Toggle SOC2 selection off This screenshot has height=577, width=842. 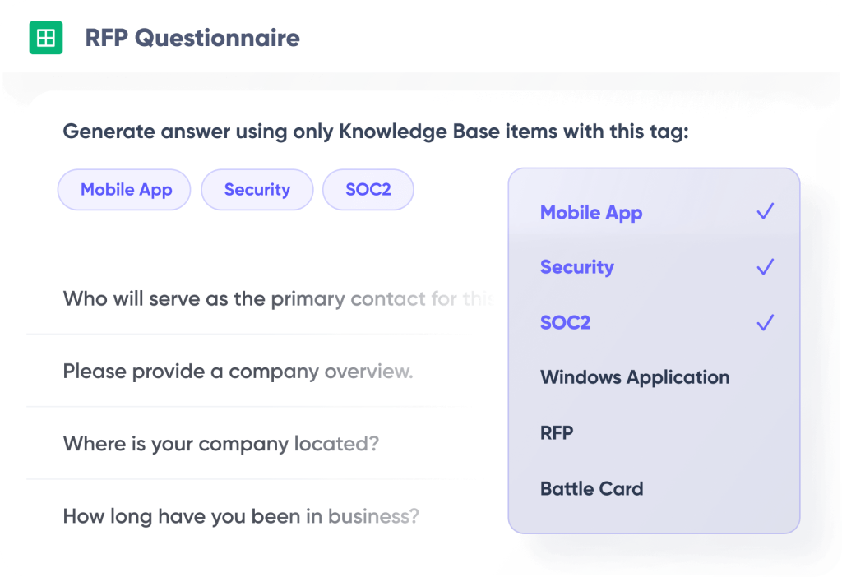click(565, 322)
